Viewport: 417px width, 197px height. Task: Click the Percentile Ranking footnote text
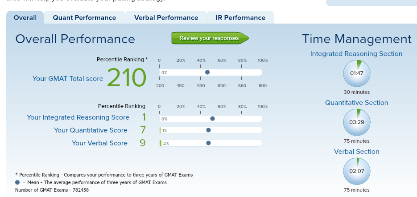click(104, 175)
